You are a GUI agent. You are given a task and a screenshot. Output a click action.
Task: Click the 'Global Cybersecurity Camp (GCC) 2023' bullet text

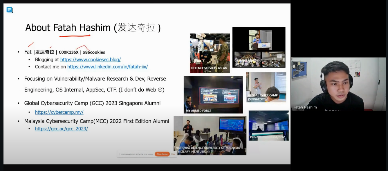pyautogui.click(x=92, y=103)
